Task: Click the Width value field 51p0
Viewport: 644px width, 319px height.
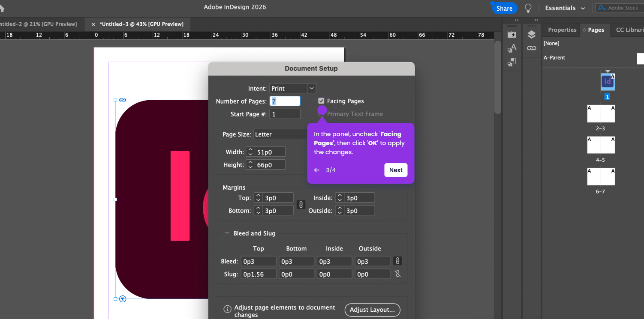Action: pos(270,152)
